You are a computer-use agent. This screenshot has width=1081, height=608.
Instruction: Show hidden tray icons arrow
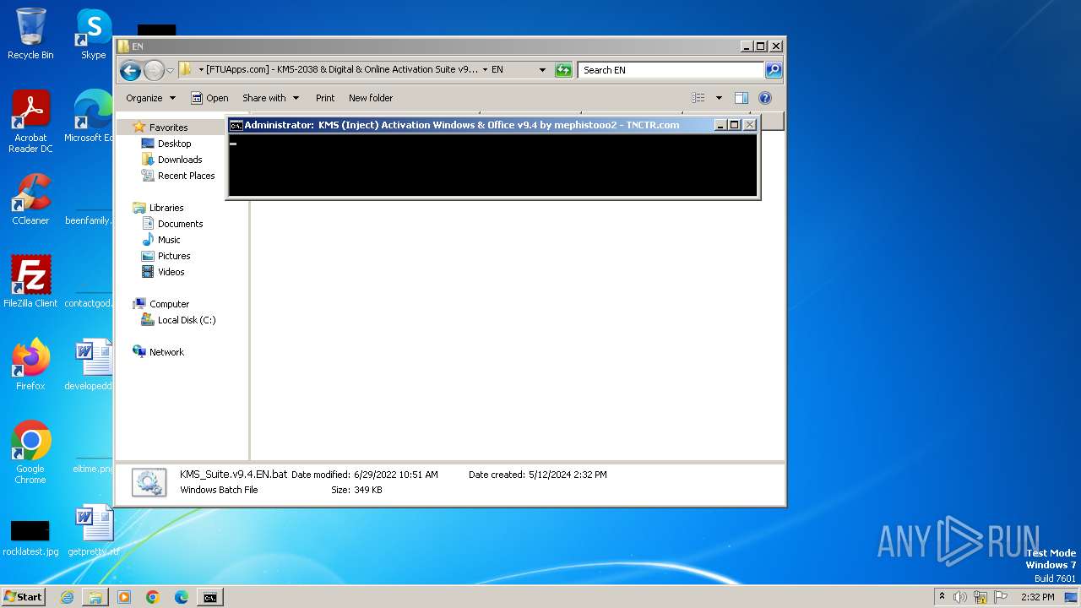942,596
